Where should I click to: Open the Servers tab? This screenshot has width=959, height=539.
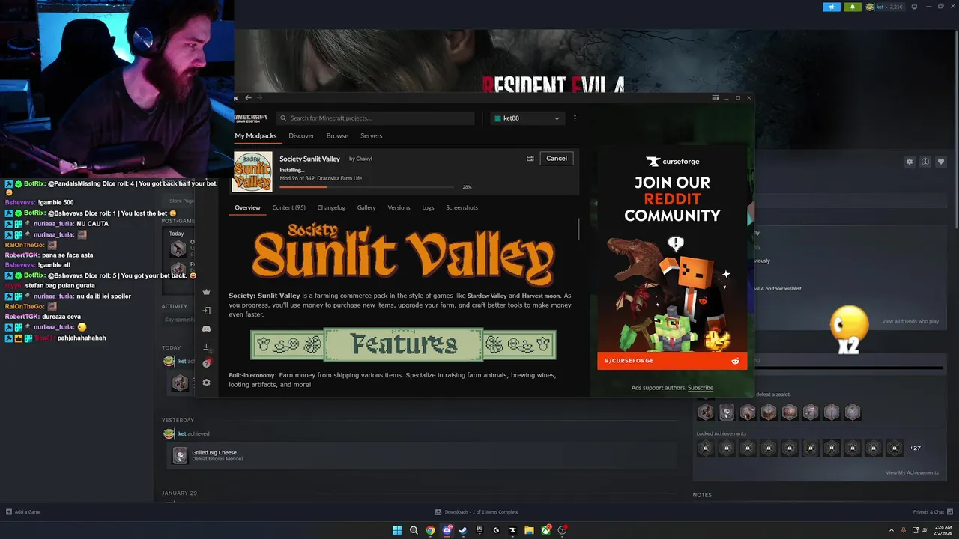pyautogui.click(x=371, y=136)
